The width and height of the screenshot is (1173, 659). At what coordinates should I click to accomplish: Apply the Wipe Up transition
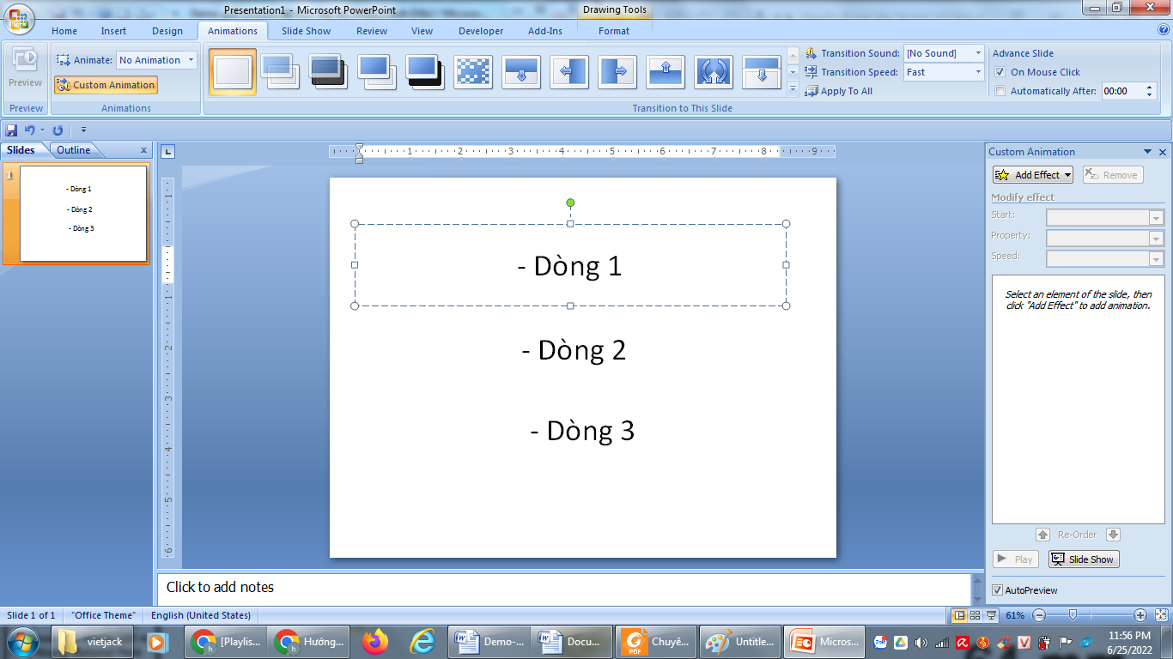(666, 71)
